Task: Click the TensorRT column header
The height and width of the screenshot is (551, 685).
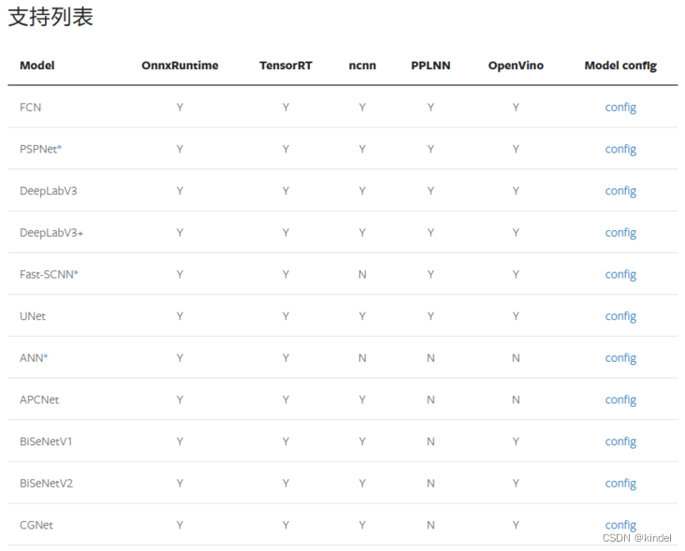Action: [285, 65]
